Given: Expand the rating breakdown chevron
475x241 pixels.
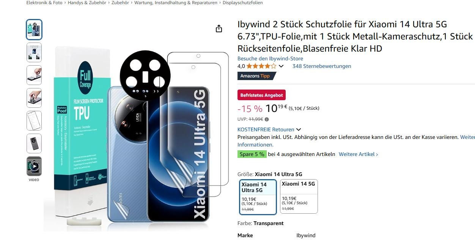Looking at the screenshot, I should 281,66.
